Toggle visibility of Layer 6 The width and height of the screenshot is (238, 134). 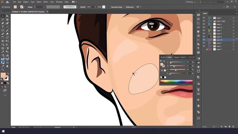pos(204,24)
